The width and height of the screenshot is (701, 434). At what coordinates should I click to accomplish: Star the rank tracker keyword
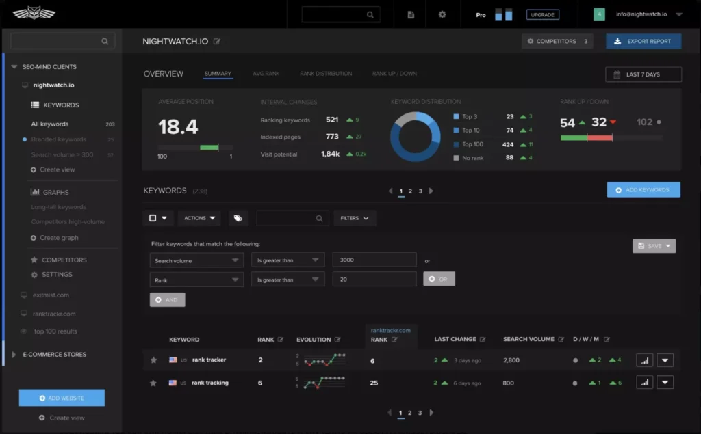(154, 360)
